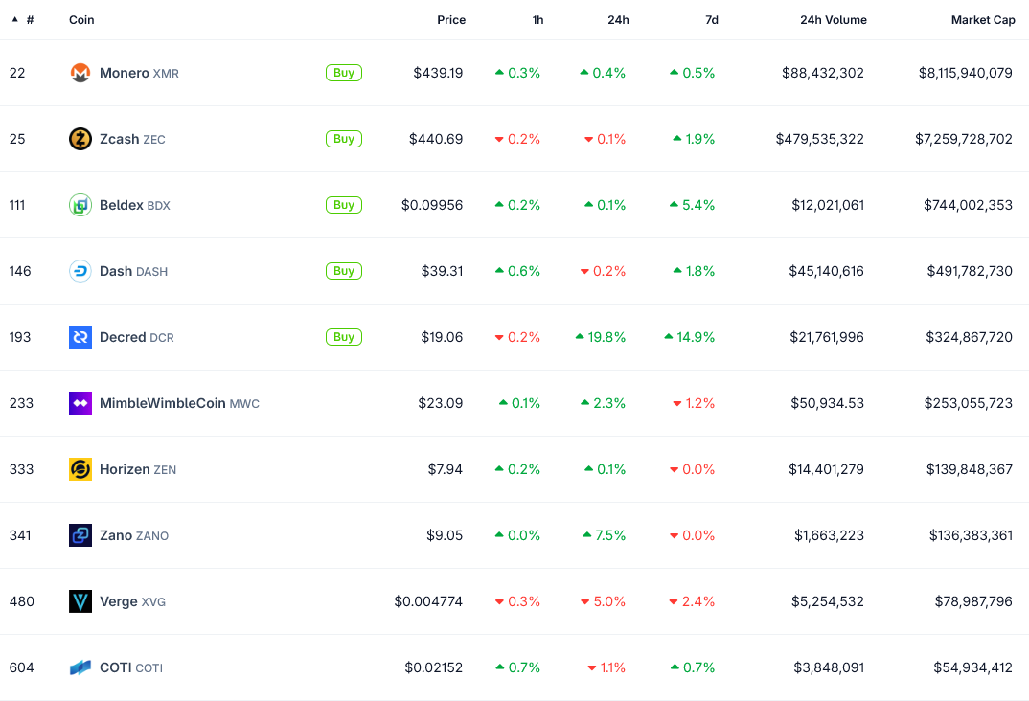The height and width of the screenshot is (701, 1029).
Task: Sort the table by Market Cap header
Action: (x=982, y=20)
